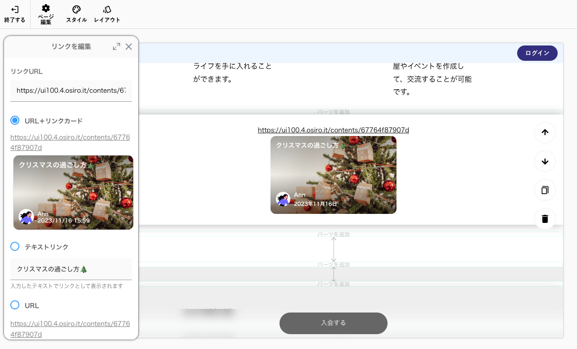Select the plain URL radio option
Viewport: 577px width, 349px height.
point(15,305)
